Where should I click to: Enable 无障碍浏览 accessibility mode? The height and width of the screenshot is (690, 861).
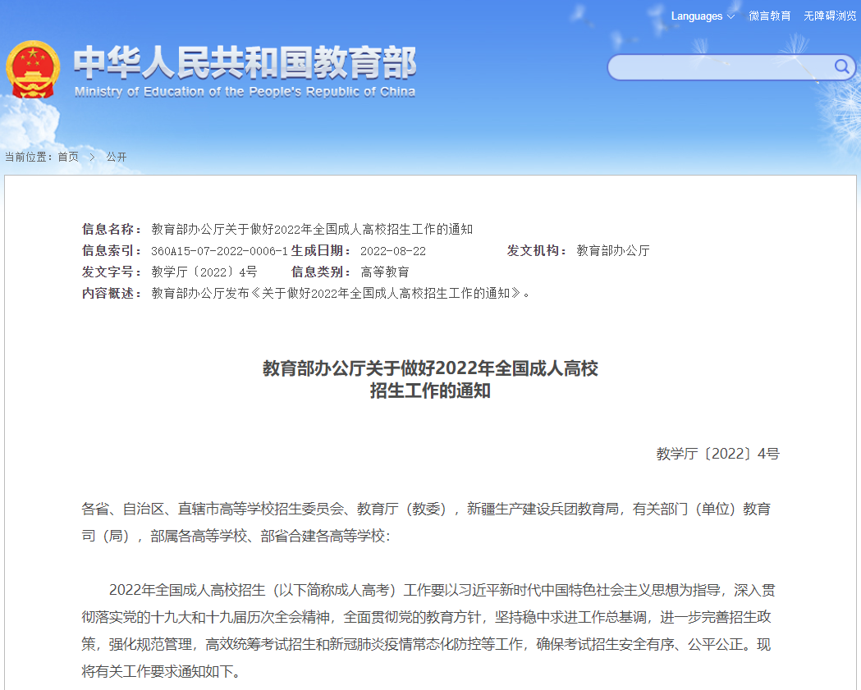(830, 16)
